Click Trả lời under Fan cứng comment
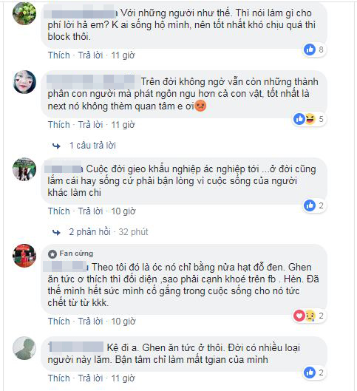 [90, 322]
